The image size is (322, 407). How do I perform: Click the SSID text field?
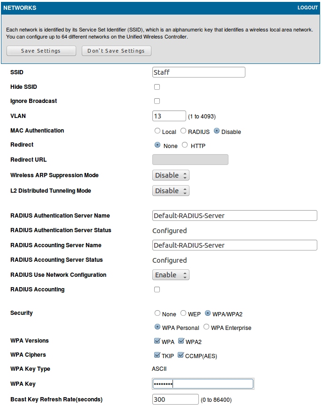(199, 72)
